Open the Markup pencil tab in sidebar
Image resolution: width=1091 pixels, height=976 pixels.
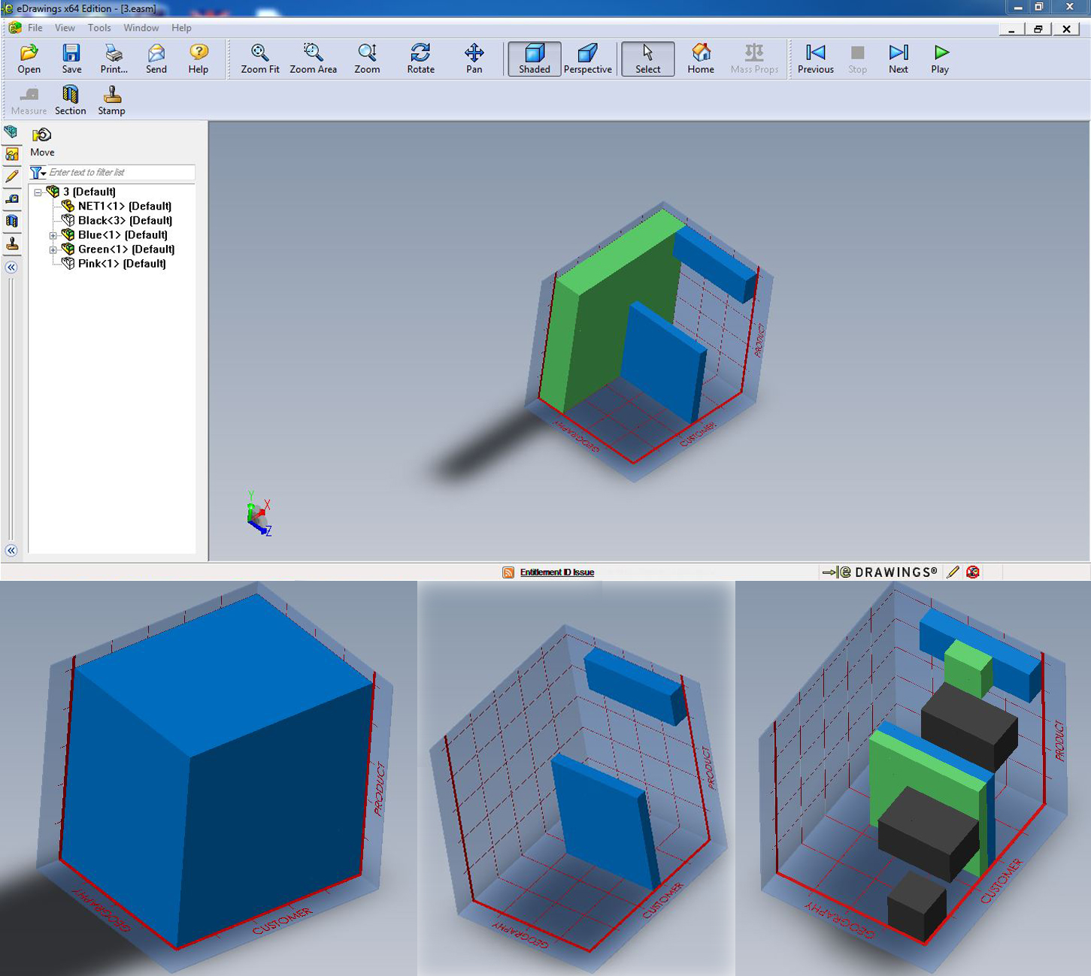pyautogui.click(x=11, y=177)
